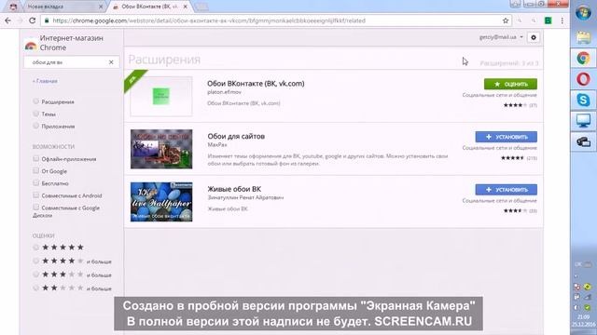597x335 pixels.
Task: Open the Chrome three-dot menu
Action: 562,20
